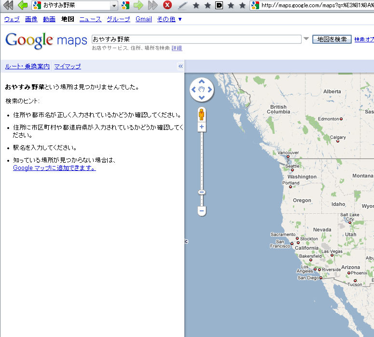The height and width of the screenshot is (337, 374).
Task: Click the Portland city marker
Action: (x=291, y=187)
